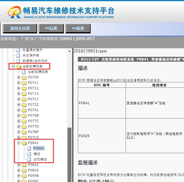The image size is (184, 182).
Task: Expand the P0842 folder node
Action: pyautogui.click(x=19, y=165)
